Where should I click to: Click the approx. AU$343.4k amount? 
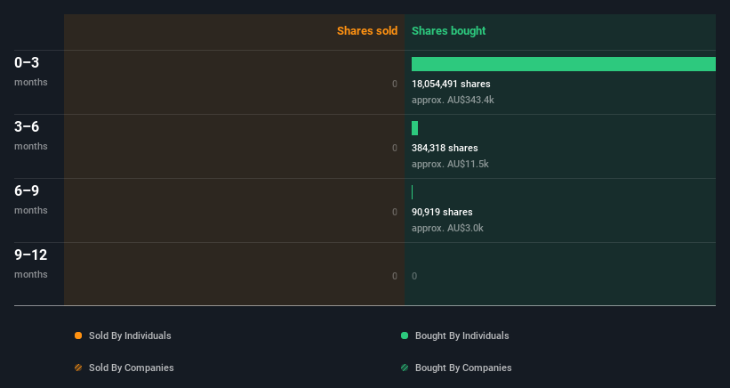coord(453,100)
